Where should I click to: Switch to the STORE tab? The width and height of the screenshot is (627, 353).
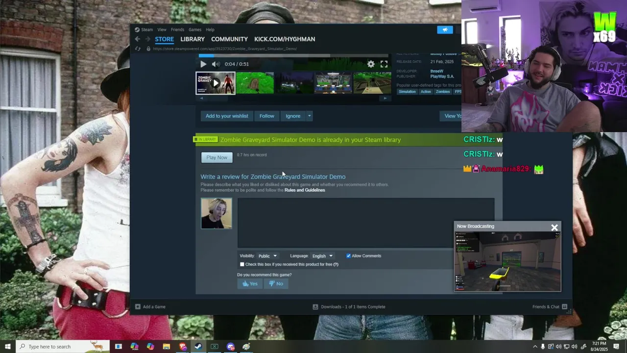point(164,39)
